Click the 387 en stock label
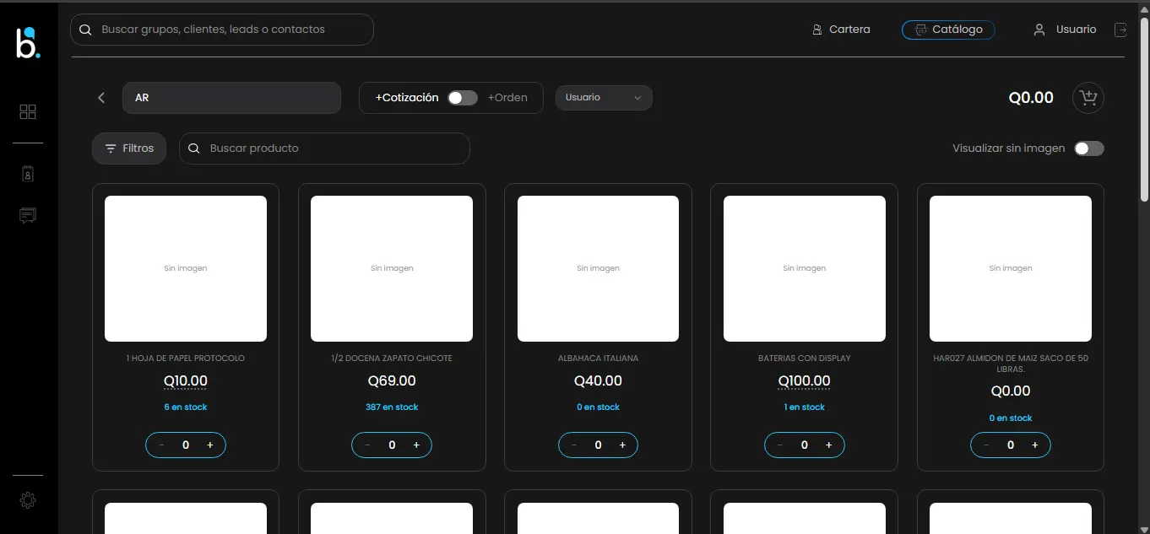1150x534 pixels. point(392,407)
